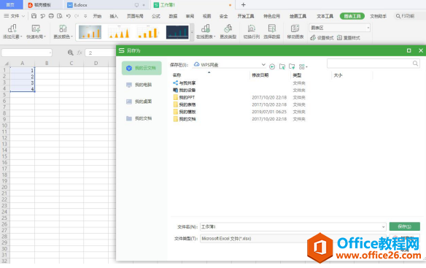Image resolution: width=426 pixels, height=268 pixels.
Task: Go to the 首页 home tab
Action: tap(11, 5)
